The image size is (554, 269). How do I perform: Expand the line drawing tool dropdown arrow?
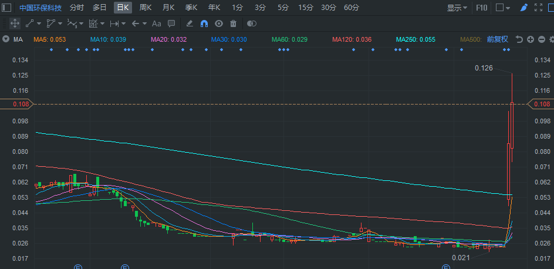pos(39,23)
